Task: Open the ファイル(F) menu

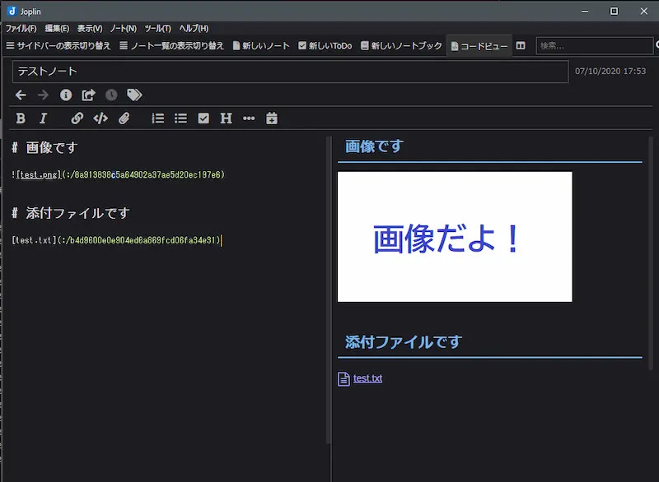Action: click(x=21, y=29)
